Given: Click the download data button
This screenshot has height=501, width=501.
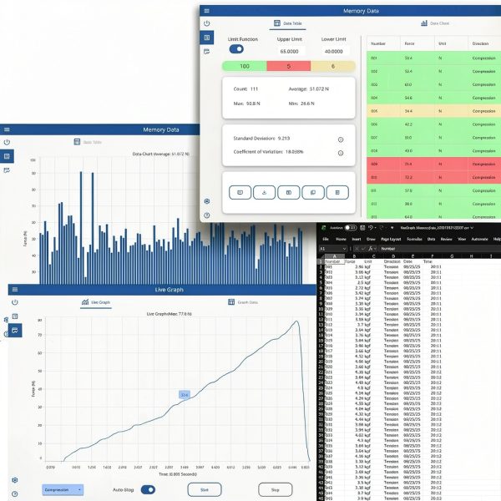Looking at the screenshot, I should [x=264, y=192].
